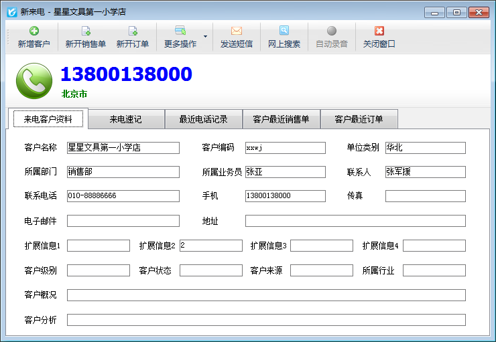Click the 自动录音 recording icon

pyautogui.click(x=331, y=31)
